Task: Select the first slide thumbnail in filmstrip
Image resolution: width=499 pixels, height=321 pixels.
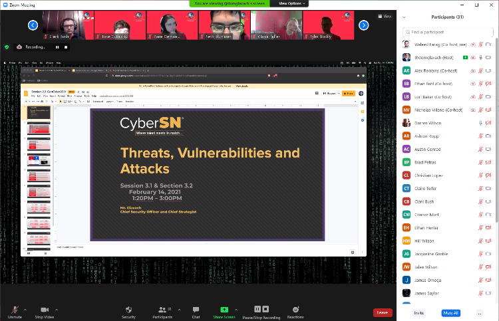Action: coord(39,112)
